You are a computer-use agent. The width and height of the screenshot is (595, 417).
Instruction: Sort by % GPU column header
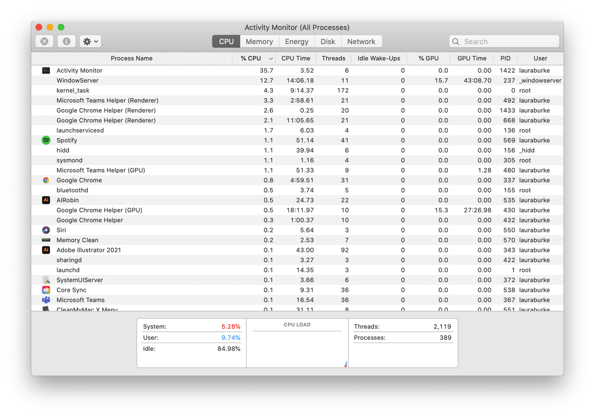click(x=428, y=59)
